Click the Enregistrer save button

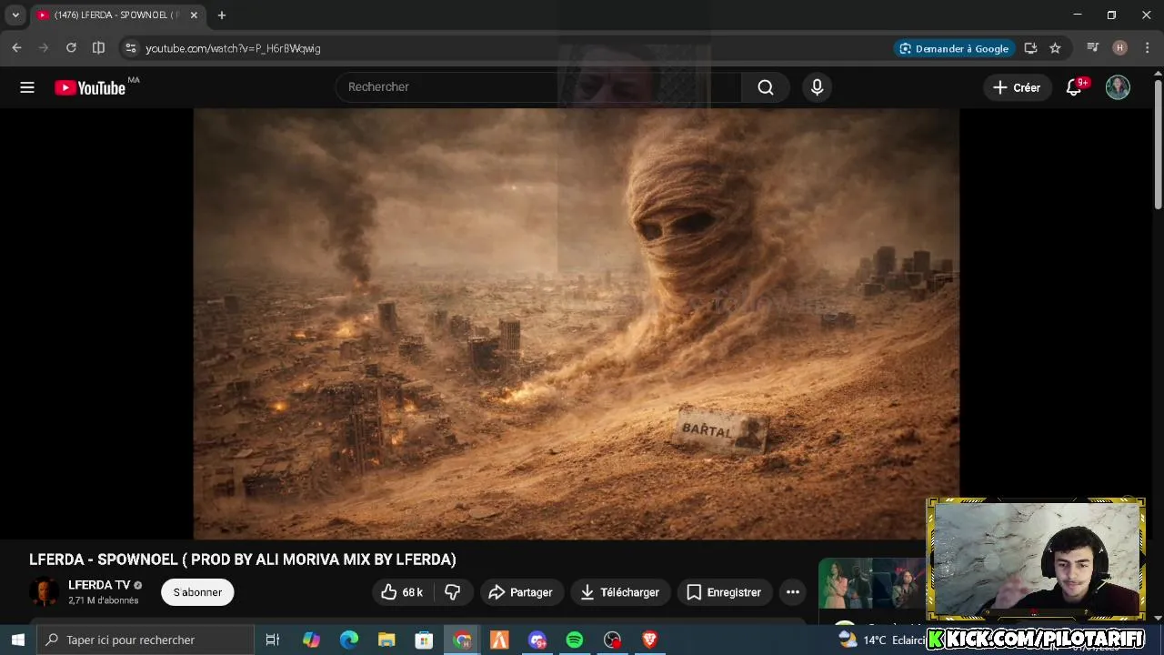724,592
